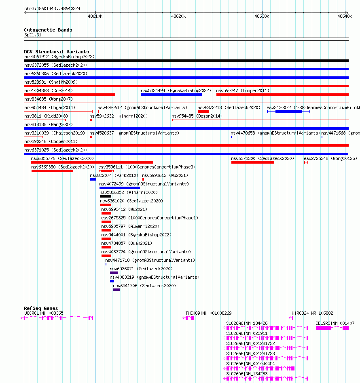This screenshot has width=360, height=383.
Task: Click nsv5444001 (ByrskaBishop2022) label
Action: [136, 235]
